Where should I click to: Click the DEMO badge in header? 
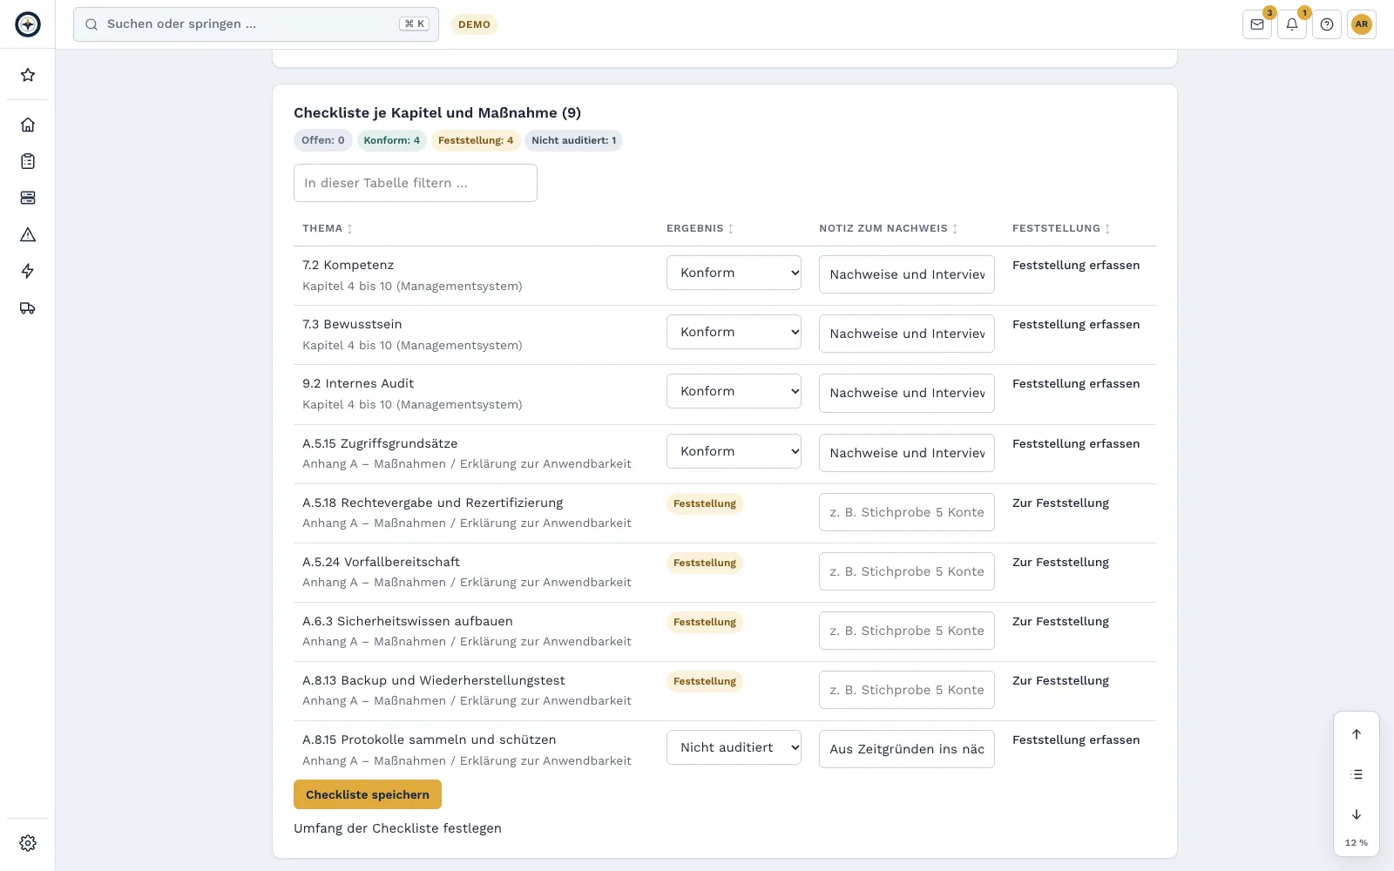pos(474,24)
